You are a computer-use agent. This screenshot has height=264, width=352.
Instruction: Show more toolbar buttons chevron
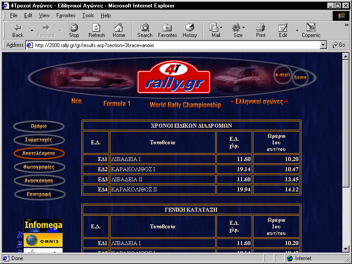346,25
